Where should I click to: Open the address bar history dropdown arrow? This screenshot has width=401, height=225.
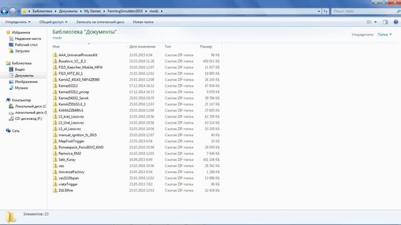(319, 11)
